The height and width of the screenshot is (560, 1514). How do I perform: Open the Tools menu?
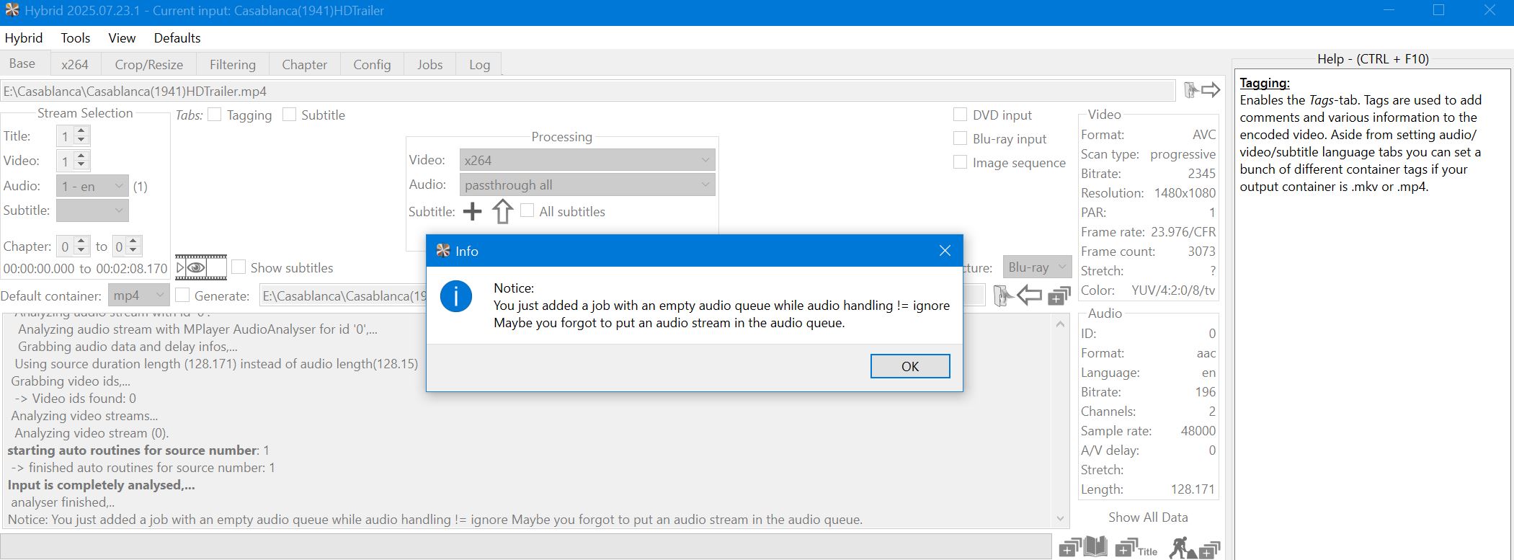tap(75, 38)
